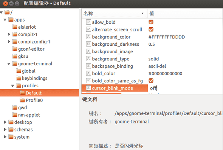Click the alternate_screen_scroll boolean type icon
223x150 pixels.
(88, 29)
